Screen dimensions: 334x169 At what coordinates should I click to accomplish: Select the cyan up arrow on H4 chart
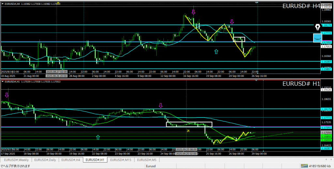[x=216, y=51]
